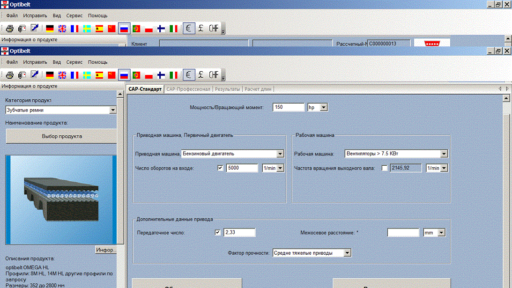The image size is (512, 288).
Task: Click red belt icon in back window
Action: coord(432,43)
